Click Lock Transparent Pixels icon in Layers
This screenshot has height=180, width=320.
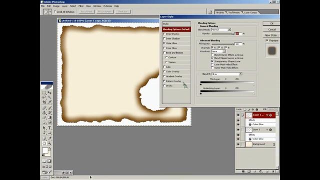(245, 109)
